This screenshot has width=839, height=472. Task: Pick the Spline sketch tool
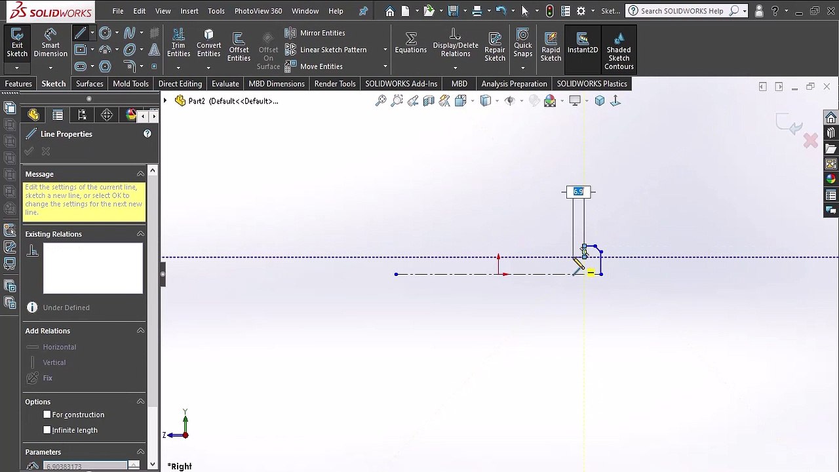[129, 33]
